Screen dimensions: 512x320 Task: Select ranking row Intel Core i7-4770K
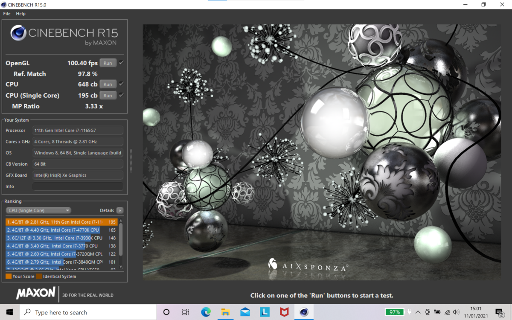pyautogui.click(x=61, y=230)
